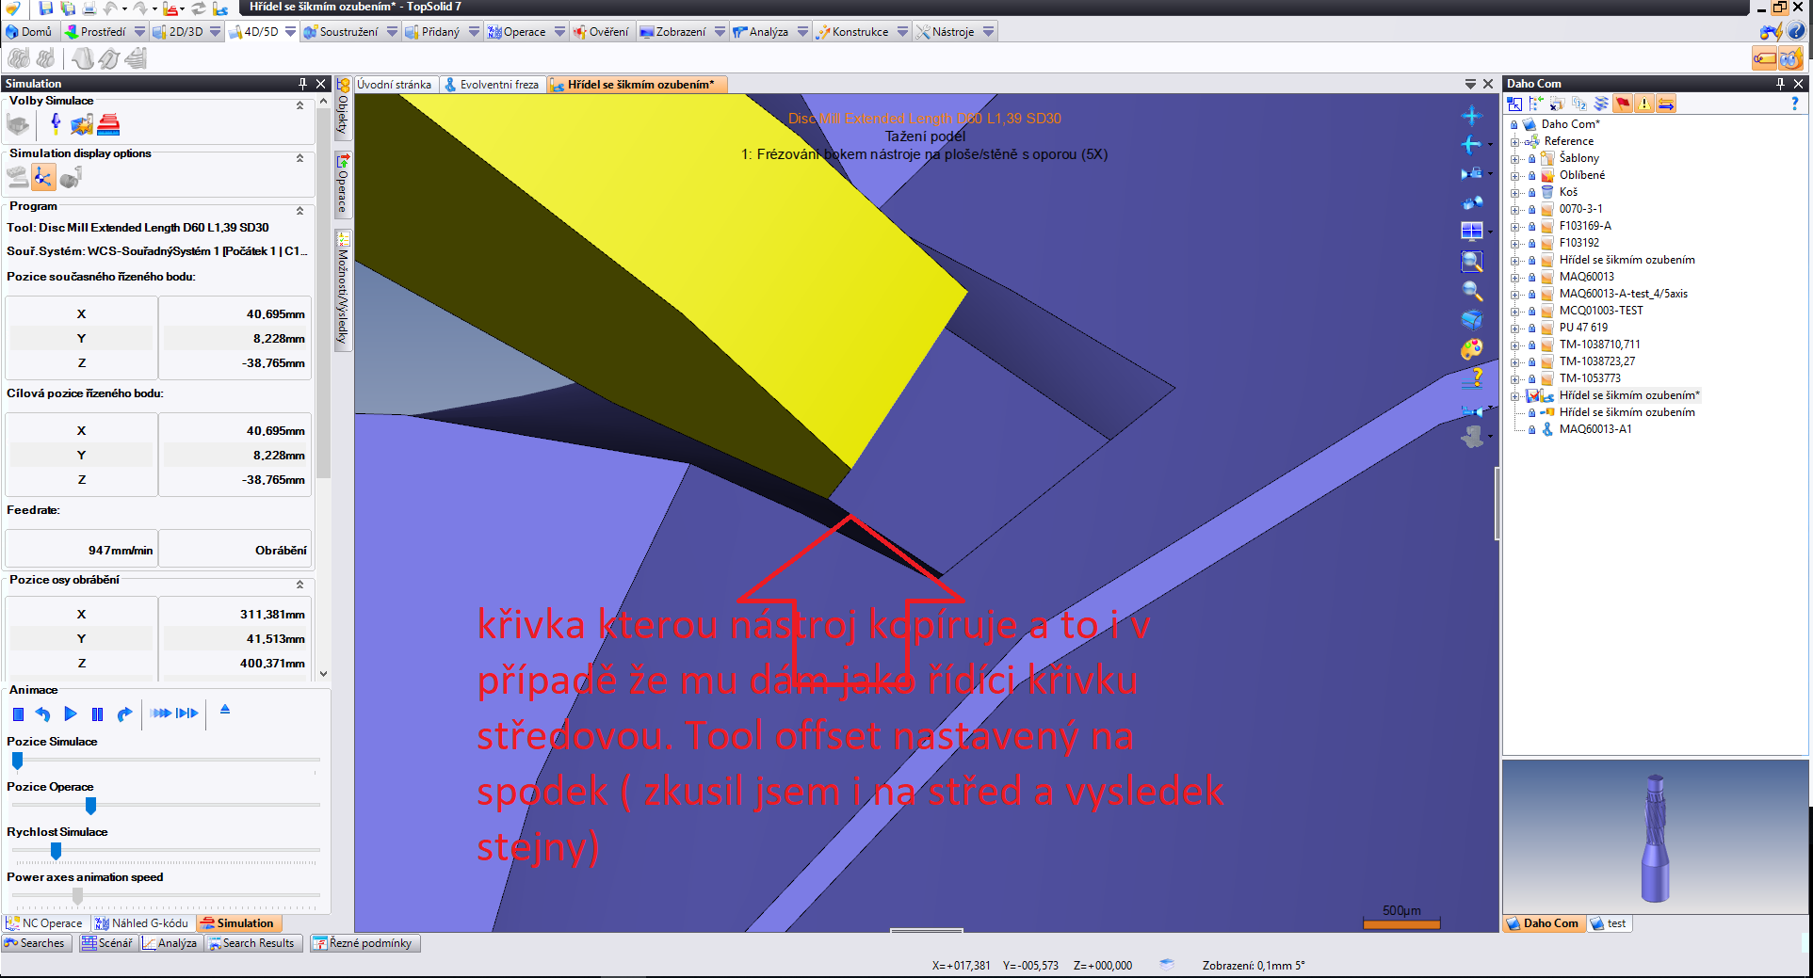Screen dimensions: 1813x978
Task: Switch to the Evolventni freza tab
Action: point(492,85)
